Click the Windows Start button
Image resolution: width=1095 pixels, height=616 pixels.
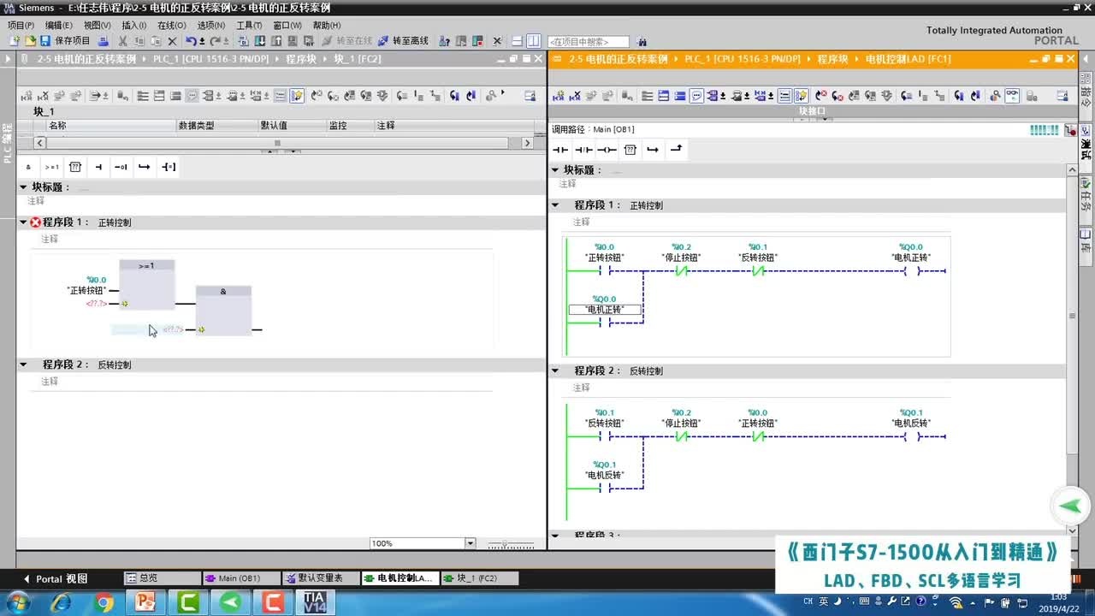click(x=17, y=602)
